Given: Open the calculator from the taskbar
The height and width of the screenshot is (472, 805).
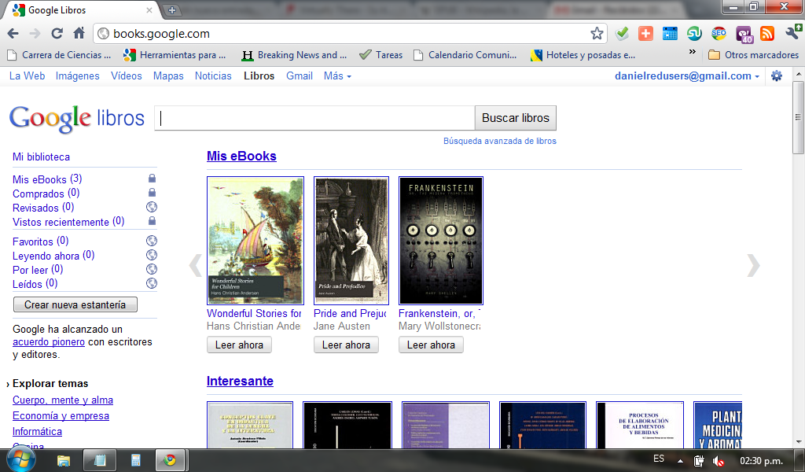Looking at the screenshot, I should pos(135,460).
